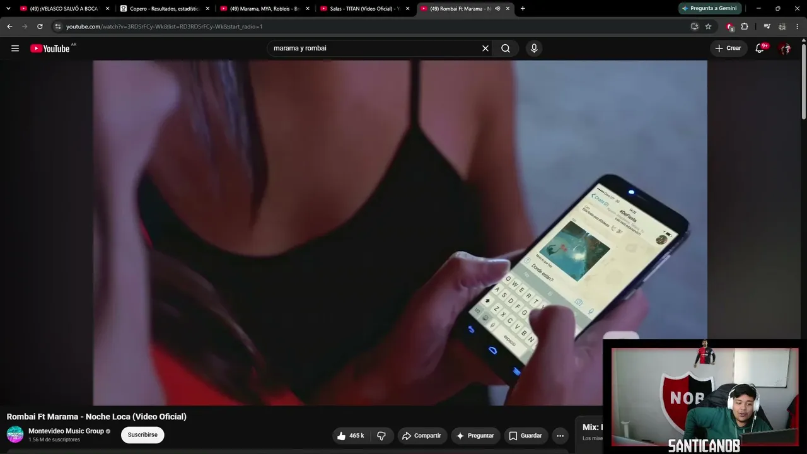Go back with the browser back arrow

9,26
